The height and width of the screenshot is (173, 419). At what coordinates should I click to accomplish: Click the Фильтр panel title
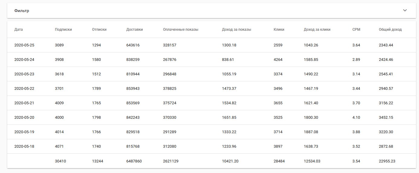click(x=22, y=11)
